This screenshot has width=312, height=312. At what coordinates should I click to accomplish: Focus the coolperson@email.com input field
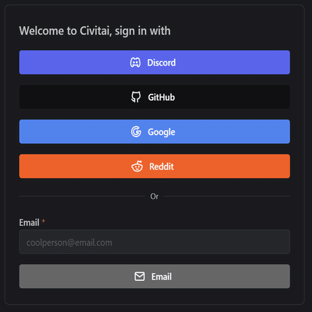click(x=154, y=242)
